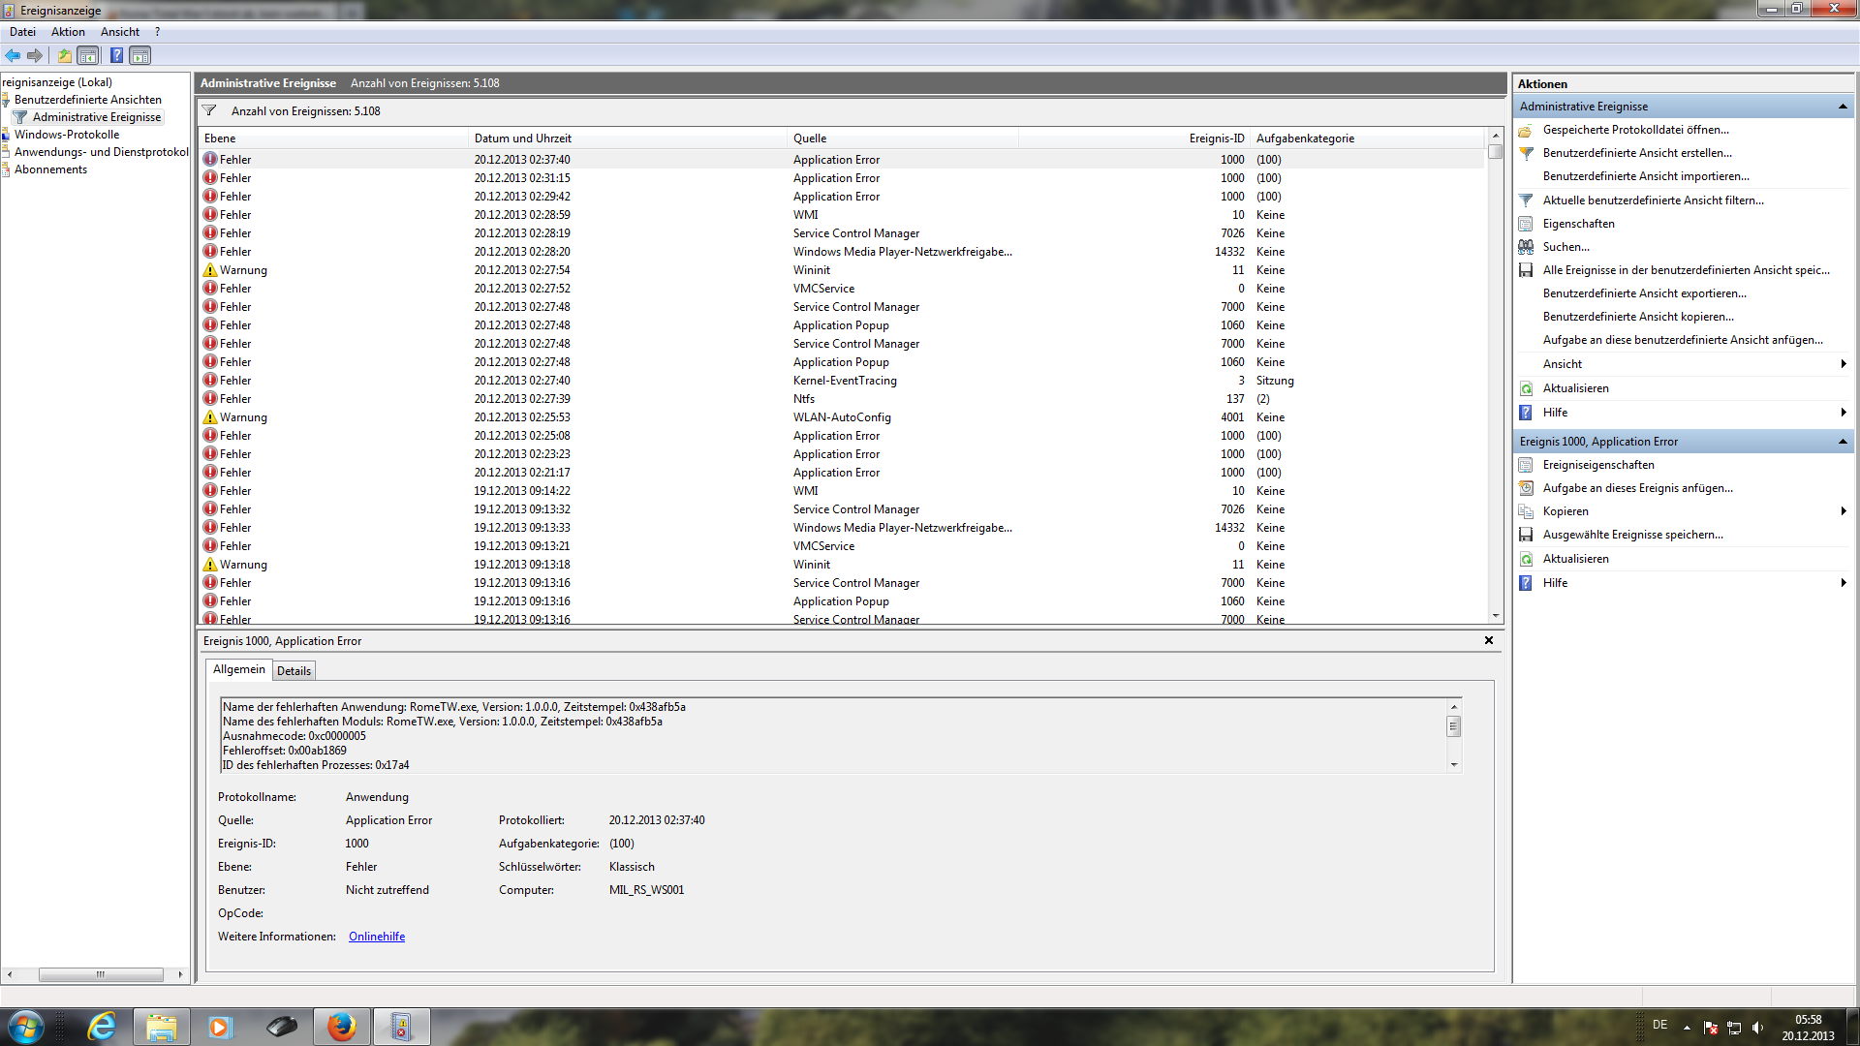Click the left pane horizontal scrollbar

coord(100,974)
